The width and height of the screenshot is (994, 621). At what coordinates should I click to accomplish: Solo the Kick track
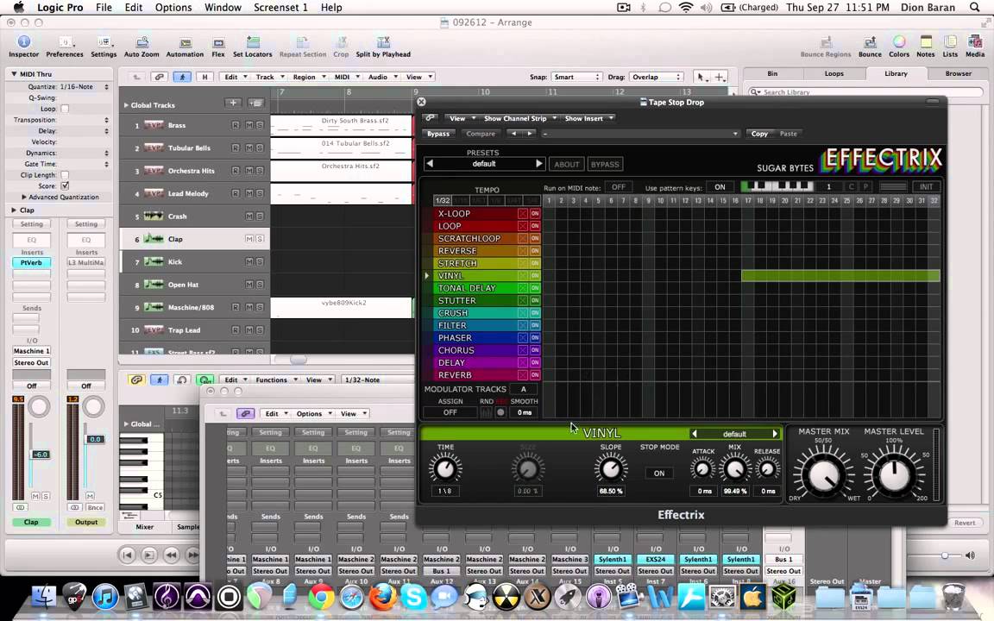(259, 261)
